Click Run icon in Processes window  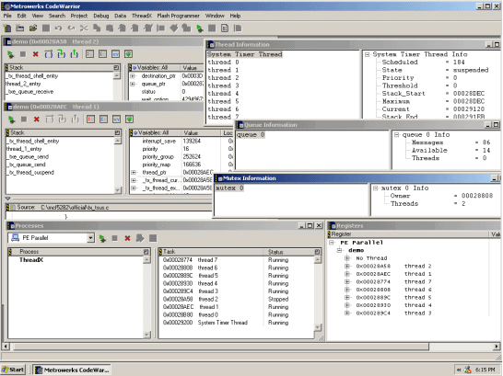pyautogui.click(x=102, y=238)
